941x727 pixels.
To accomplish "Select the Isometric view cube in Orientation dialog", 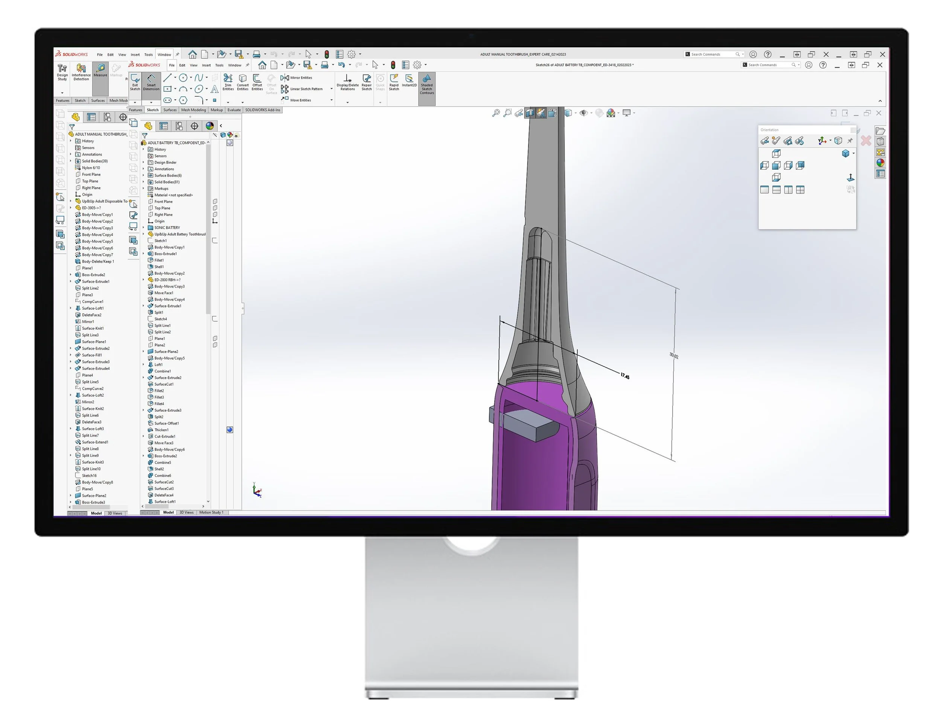I will click(846, 154).
